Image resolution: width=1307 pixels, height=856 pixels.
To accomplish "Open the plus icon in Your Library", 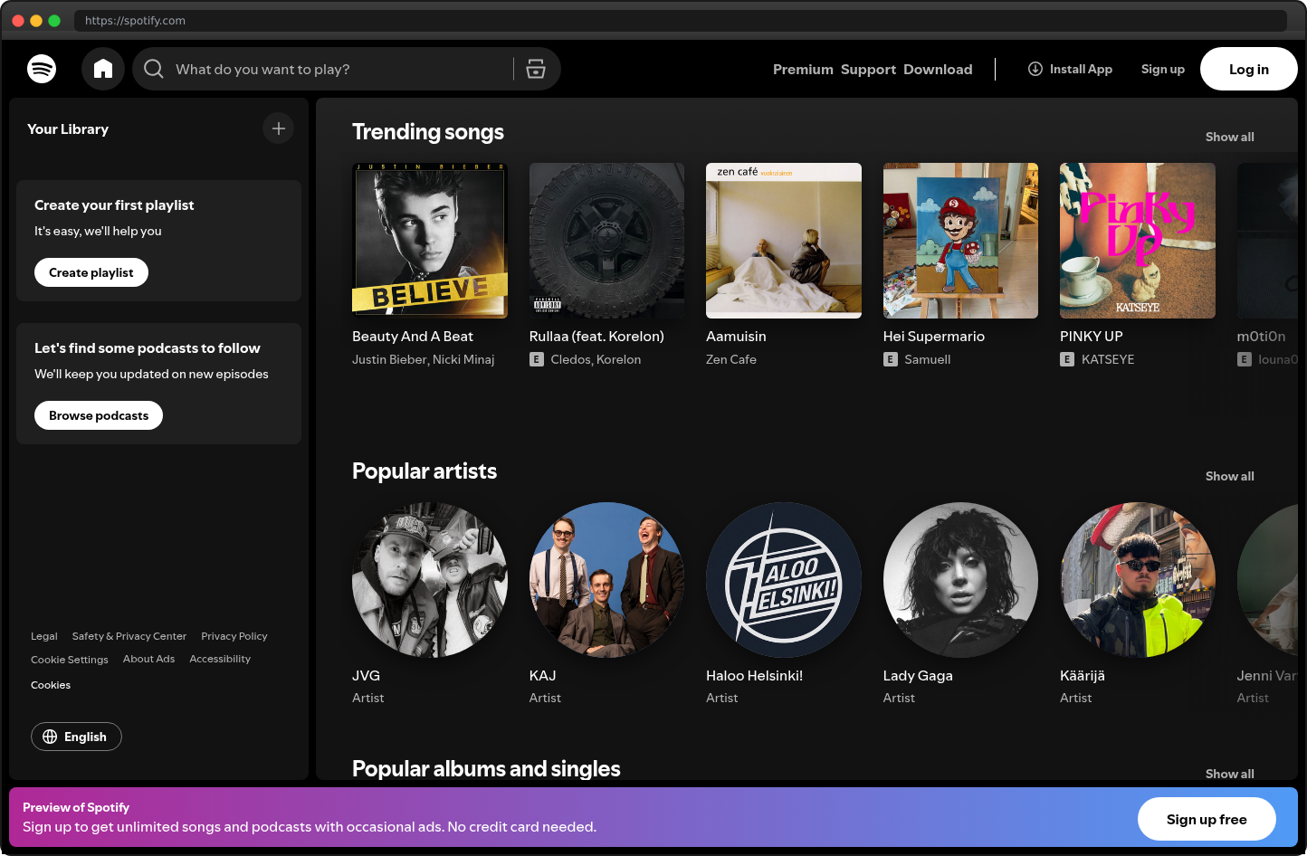I will point(278,128).
